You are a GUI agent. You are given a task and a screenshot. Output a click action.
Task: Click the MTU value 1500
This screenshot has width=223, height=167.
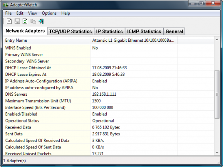click(x=96, y=101)
